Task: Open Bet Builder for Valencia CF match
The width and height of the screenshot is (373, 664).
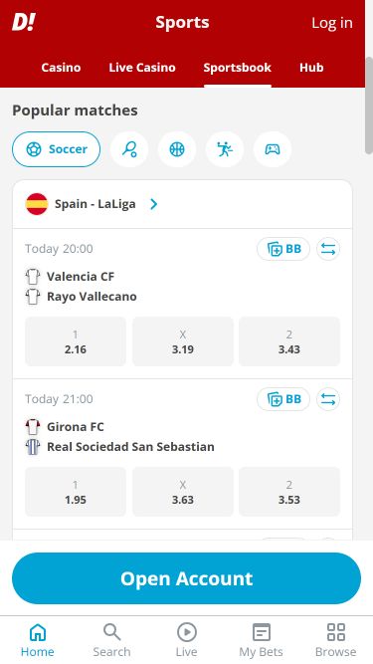Action: (283, 249)
